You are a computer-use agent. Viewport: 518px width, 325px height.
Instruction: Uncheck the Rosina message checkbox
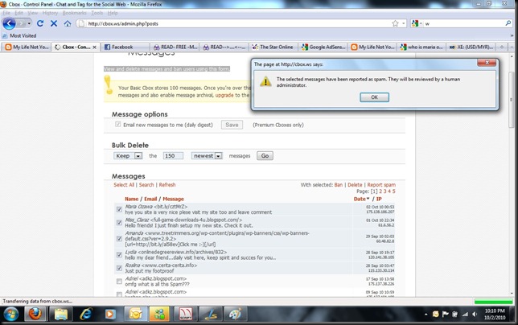click(119, 268)
